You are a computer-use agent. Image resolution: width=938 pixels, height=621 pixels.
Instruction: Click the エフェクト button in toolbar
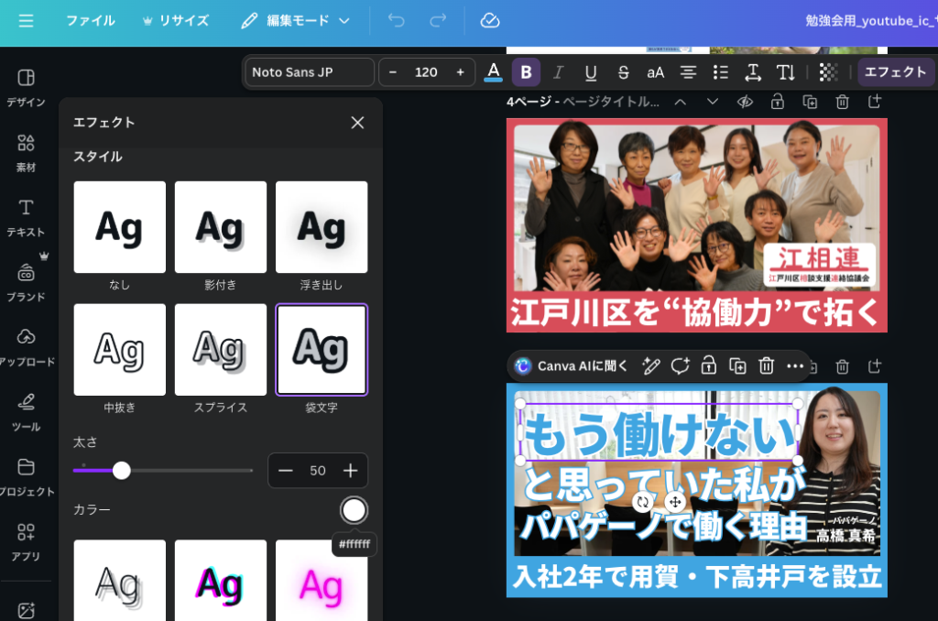[895, 72]
